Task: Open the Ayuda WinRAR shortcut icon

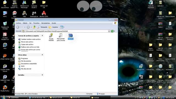Action: [51, 37]
